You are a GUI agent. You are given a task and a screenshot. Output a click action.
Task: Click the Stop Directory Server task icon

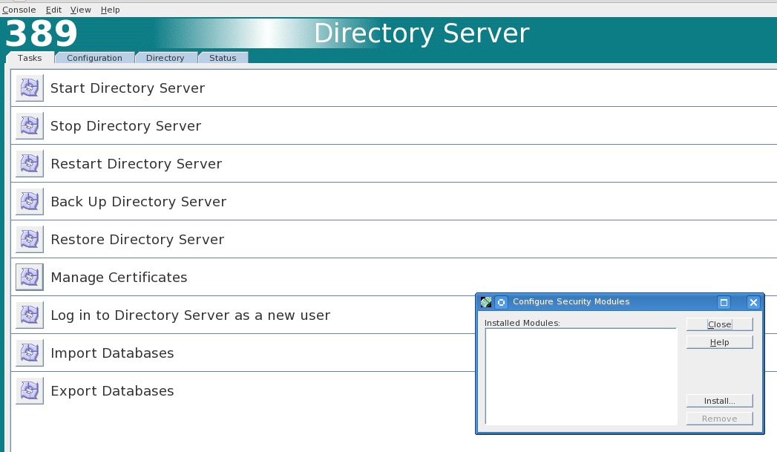30,126
